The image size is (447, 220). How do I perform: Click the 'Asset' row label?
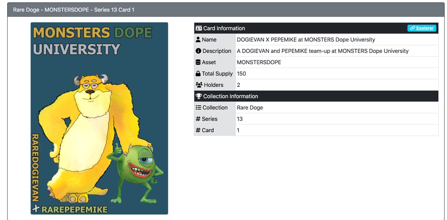coord(209,62)
